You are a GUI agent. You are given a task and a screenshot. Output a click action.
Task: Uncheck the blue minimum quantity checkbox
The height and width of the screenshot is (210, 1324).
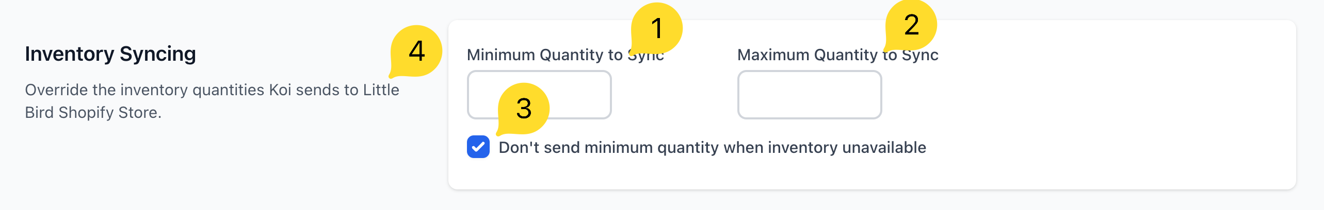click(478, 147)
